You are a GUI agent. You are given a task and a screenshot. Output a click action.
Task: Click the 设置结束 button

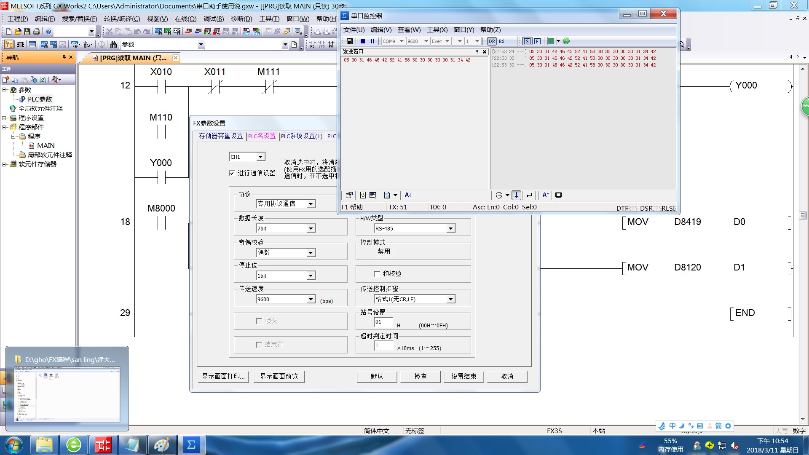click(463, 376)
